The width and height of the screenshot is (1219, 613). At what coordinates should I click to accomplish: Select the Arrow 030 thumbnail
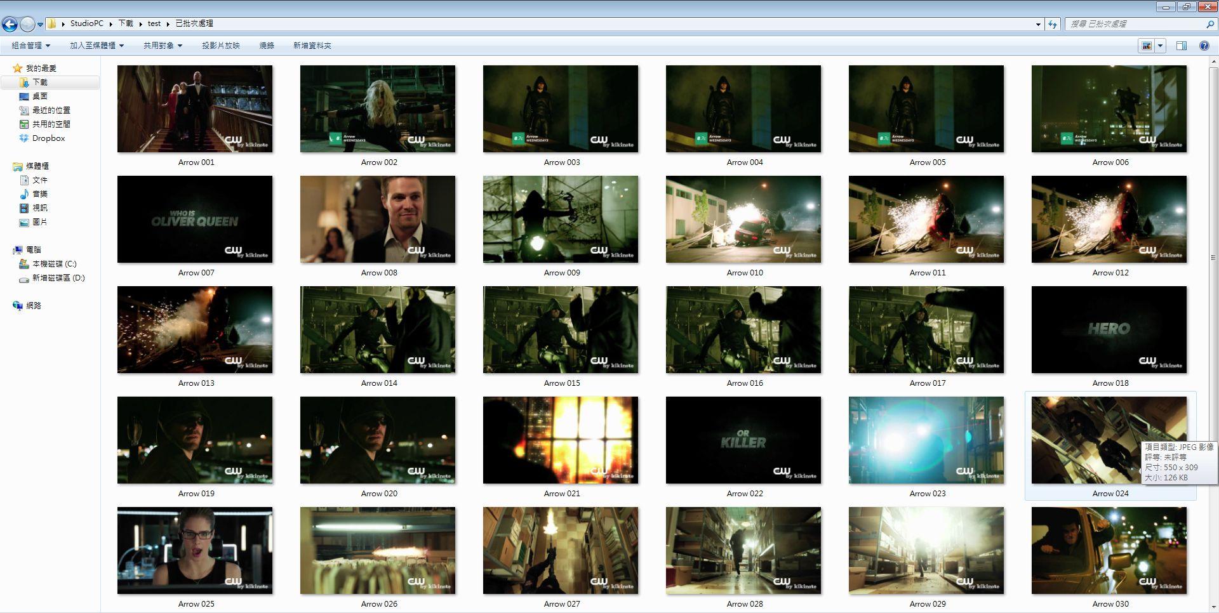(1109, 550)
